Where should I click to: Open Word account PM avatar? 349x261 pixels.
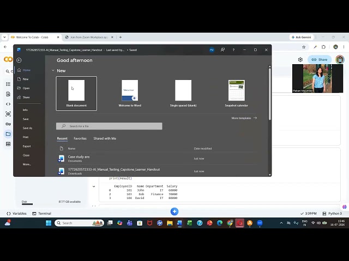(x=212, y=50)
